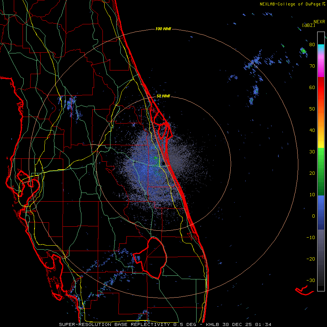Click the 10 dBZ value on the scale
The width and height of the screenshot is (327, 327).
[x=312, y=195]
